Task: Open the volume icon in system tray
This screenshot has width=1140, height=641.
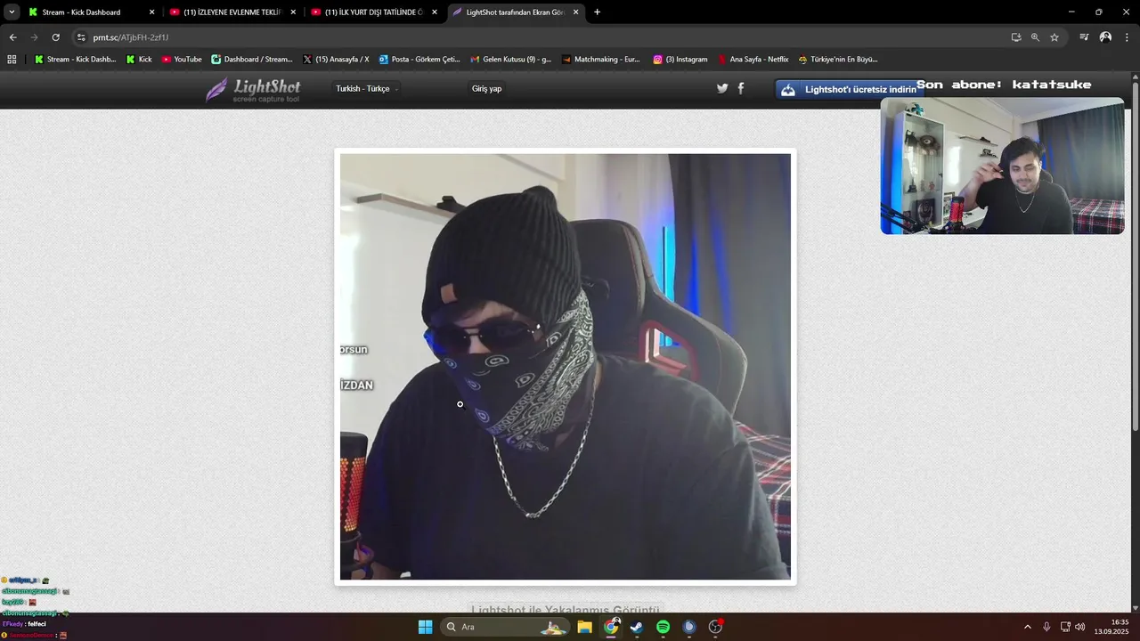Action: point(1079,627)
